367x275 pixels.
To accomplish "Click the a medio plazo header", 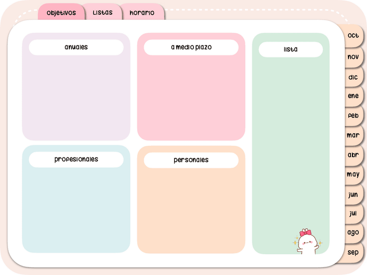I will click(x=191, y=47).
